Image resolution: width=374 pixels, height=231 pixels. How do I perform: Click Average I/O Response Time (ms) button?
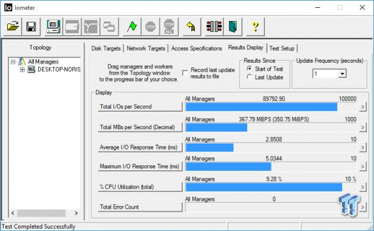(x=140, y=147)
